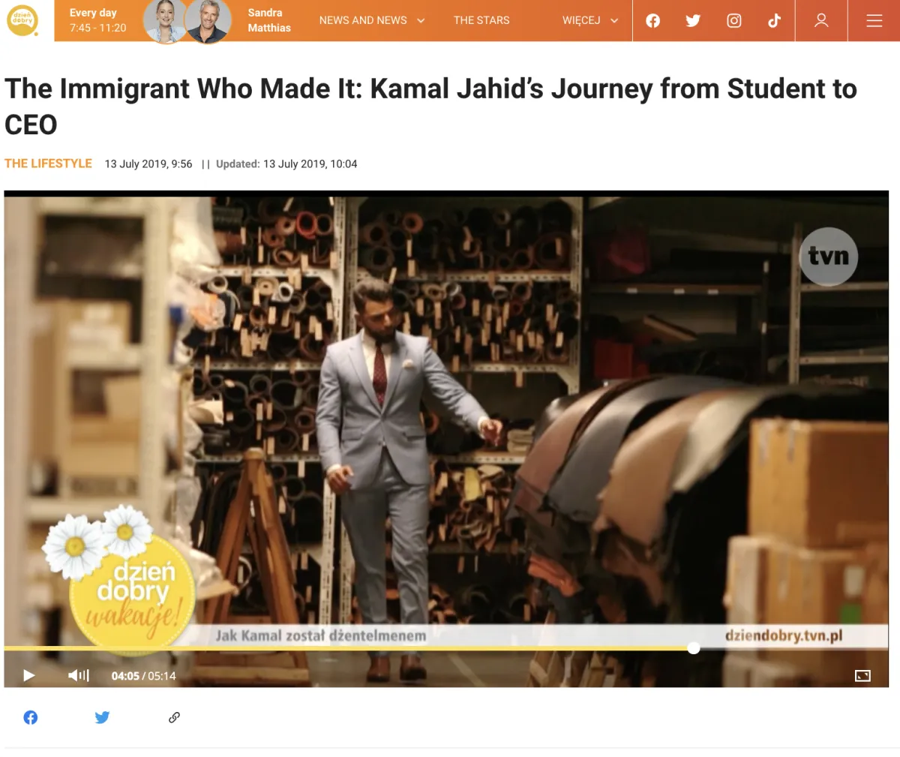The width and height of the screenshot is (900, 757).
Task: Share article via Twitter below video
Action: 103,717
